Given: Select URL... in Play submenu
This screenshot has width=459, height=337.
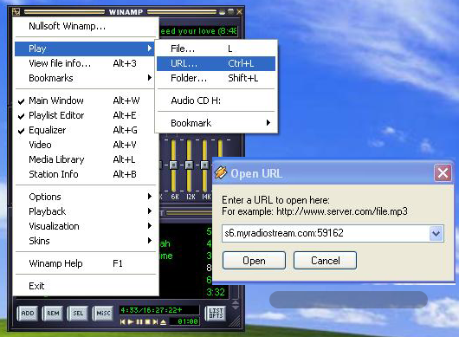Looking at the screenshot, I should click(216, 63).
